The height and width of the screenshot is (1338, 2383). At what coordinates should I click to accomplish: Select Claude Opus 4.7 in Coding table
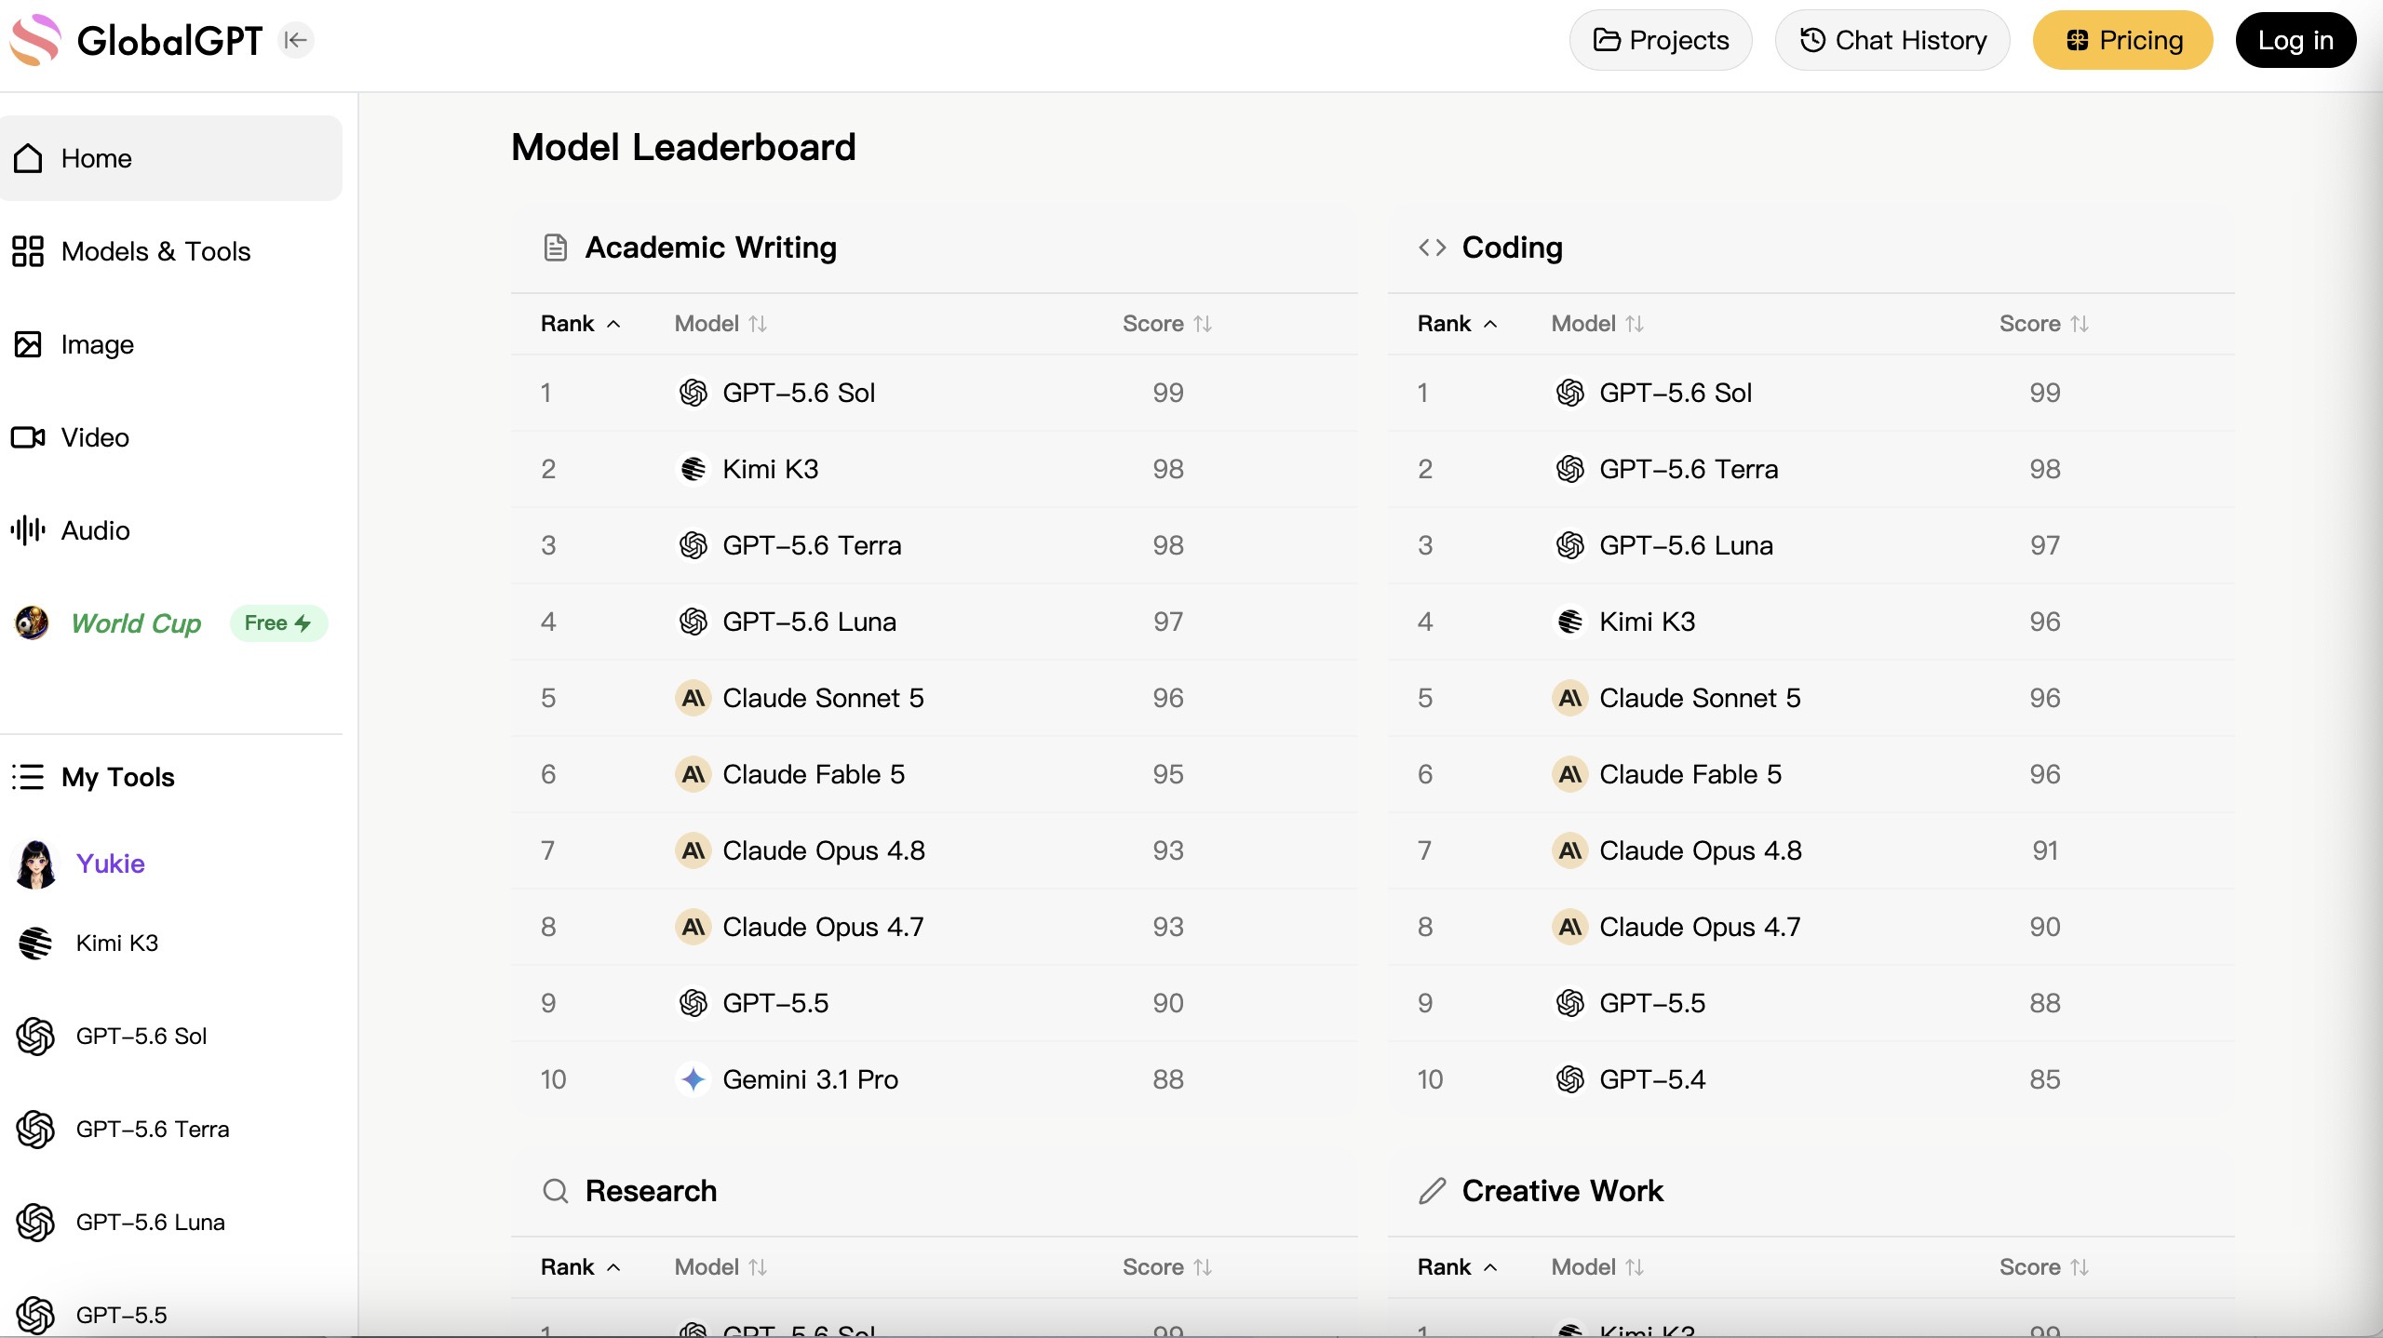click(1700, 927)
